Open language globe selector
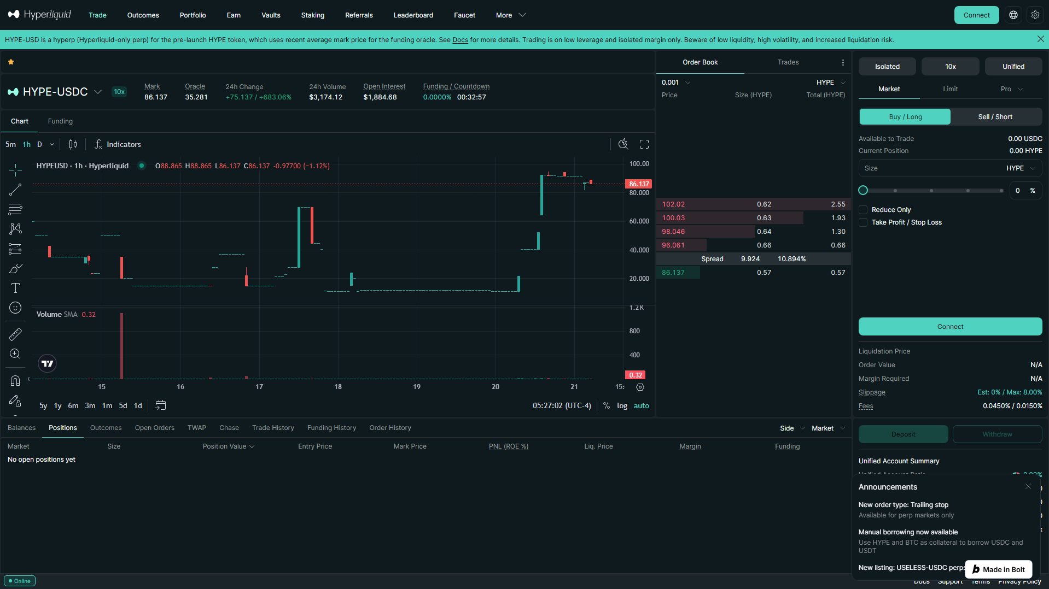Screen dimensions: 1049x589 click(1013, 15)
